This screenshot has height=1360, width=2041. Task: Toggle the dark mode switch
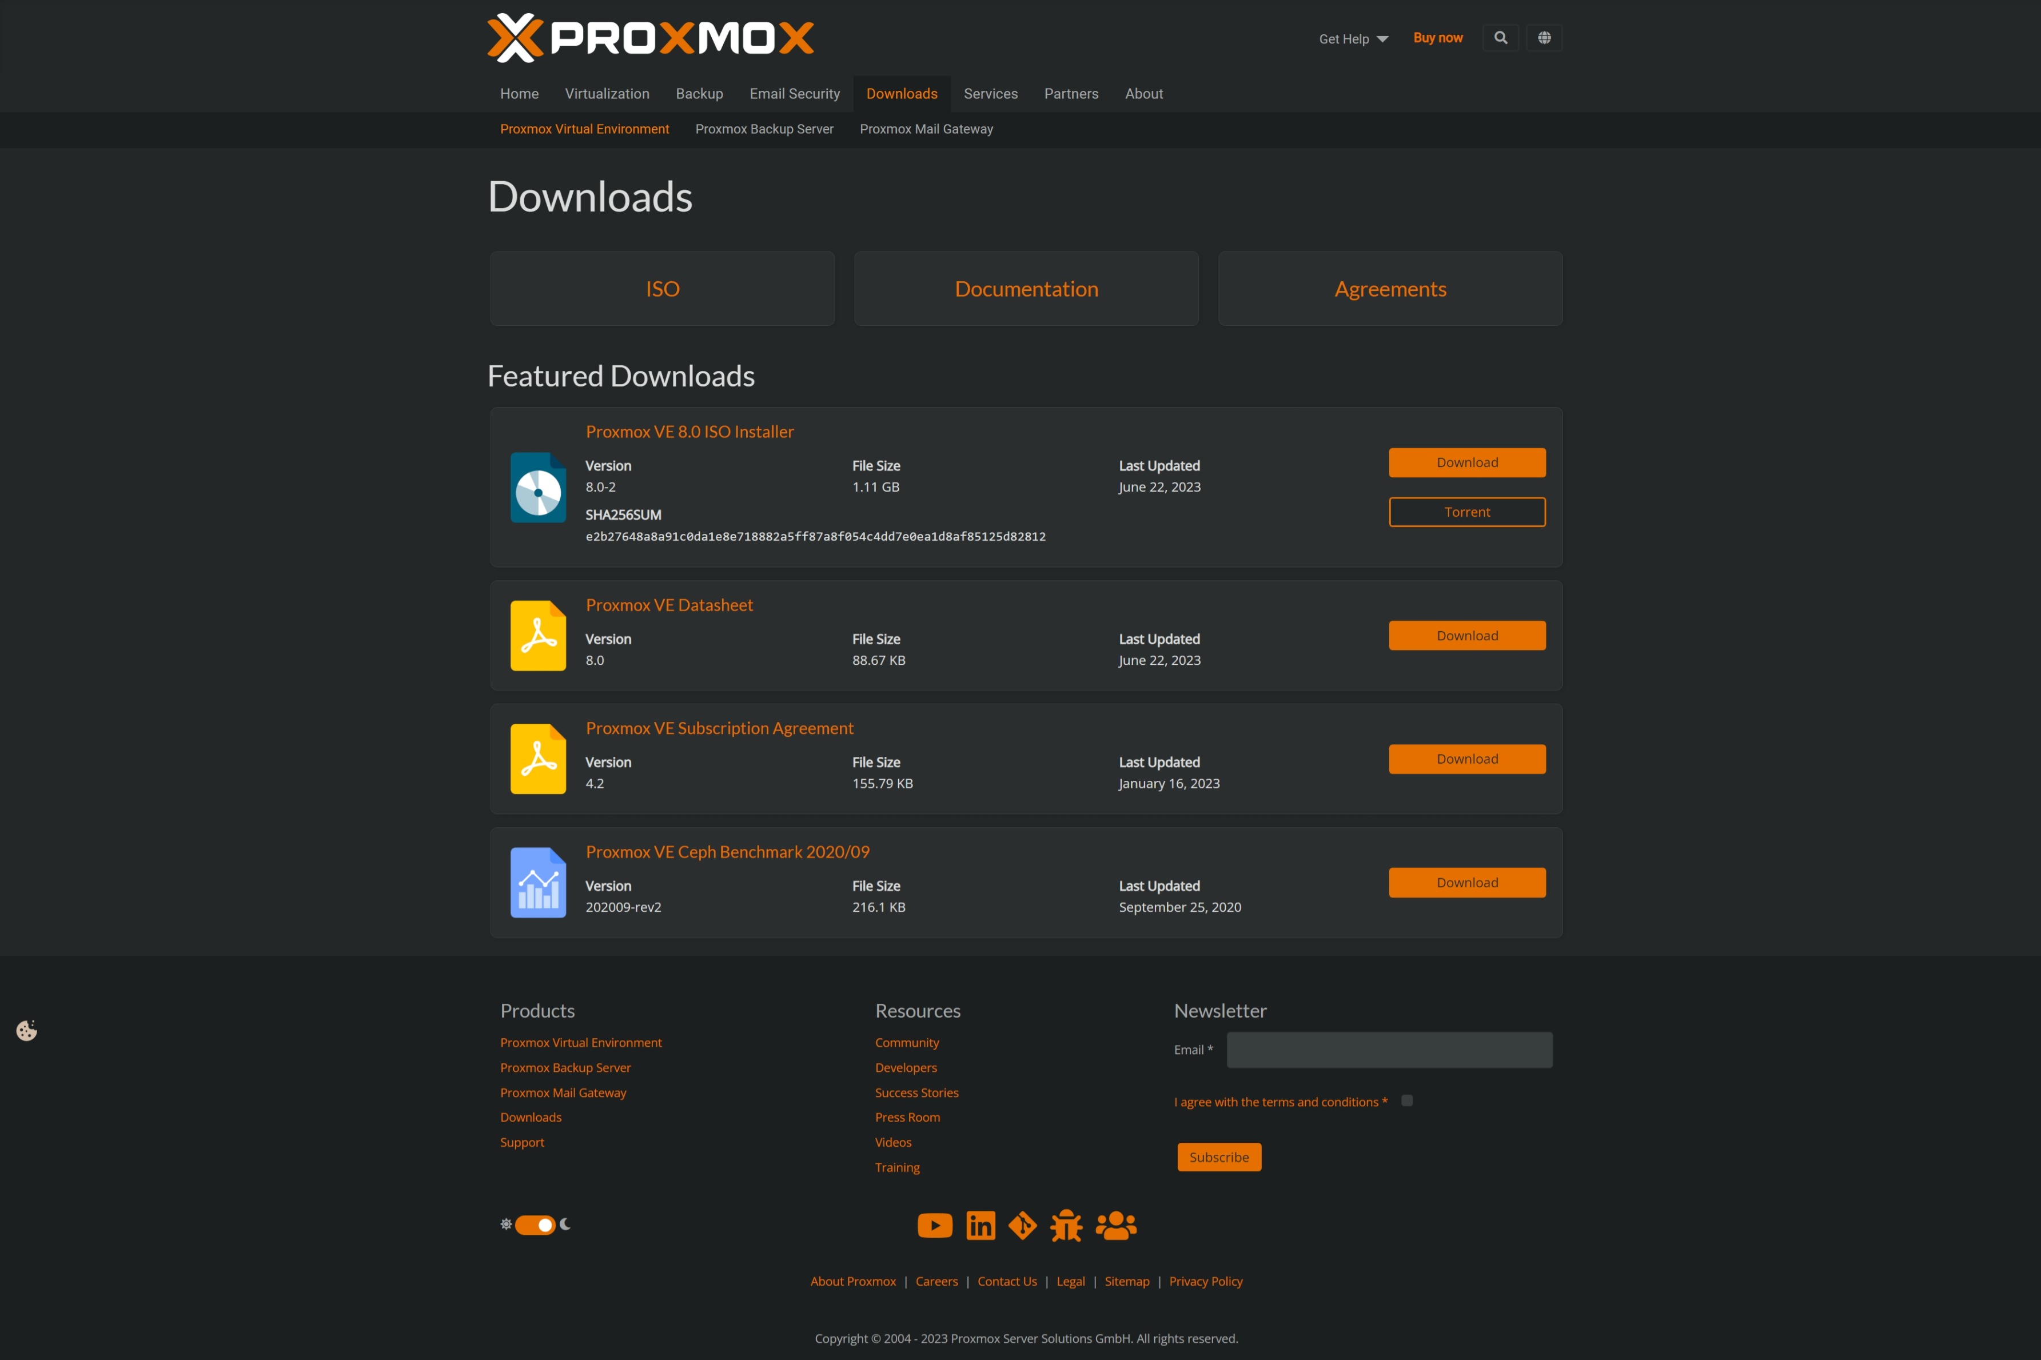[535, 1225]
